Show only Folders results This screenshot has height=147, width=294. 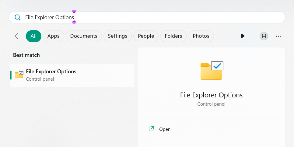pyautogui.click(x=173, y=36)
